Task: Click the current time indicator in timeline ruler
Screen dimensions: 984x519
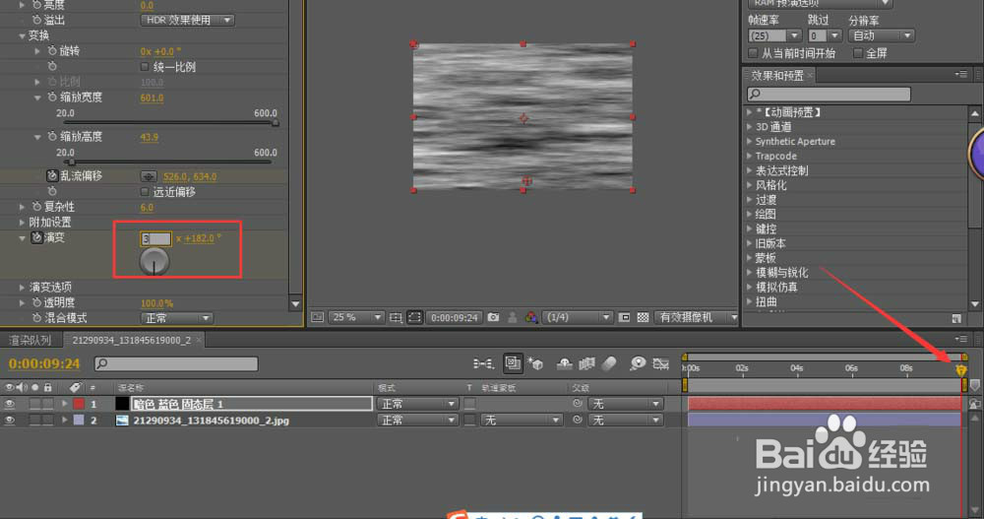Action: pos(960,370)
